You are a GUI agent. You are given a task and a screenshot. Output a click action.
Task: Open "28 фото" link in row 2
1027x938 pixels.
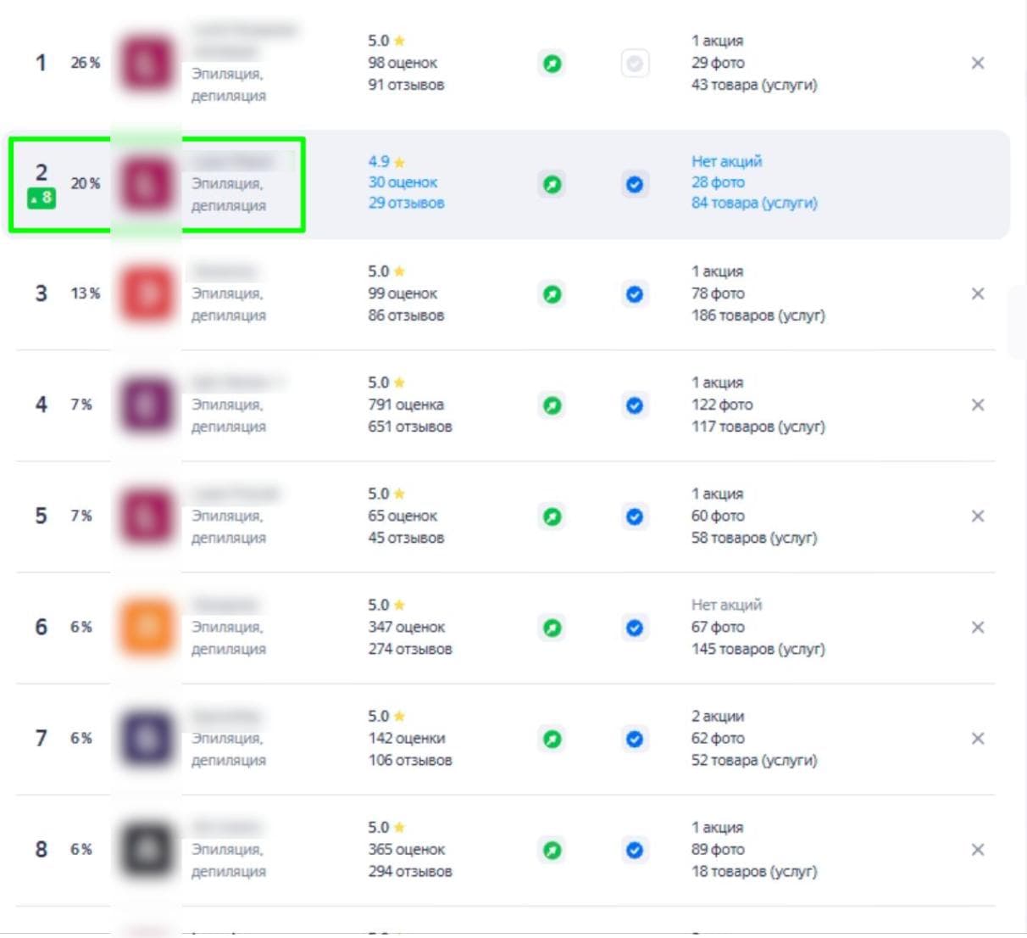point(718,182)
